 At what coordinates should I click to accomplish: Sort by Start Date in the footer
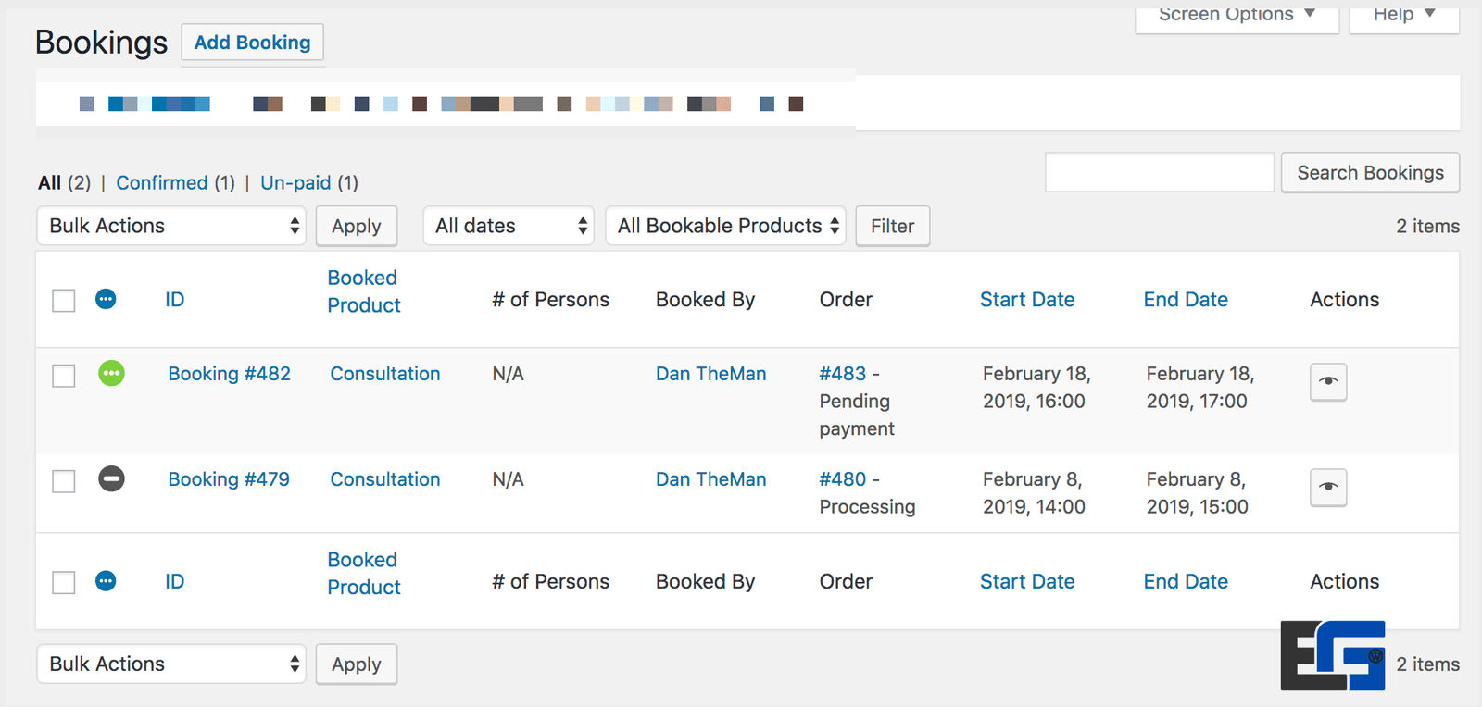coord(1027,581)
